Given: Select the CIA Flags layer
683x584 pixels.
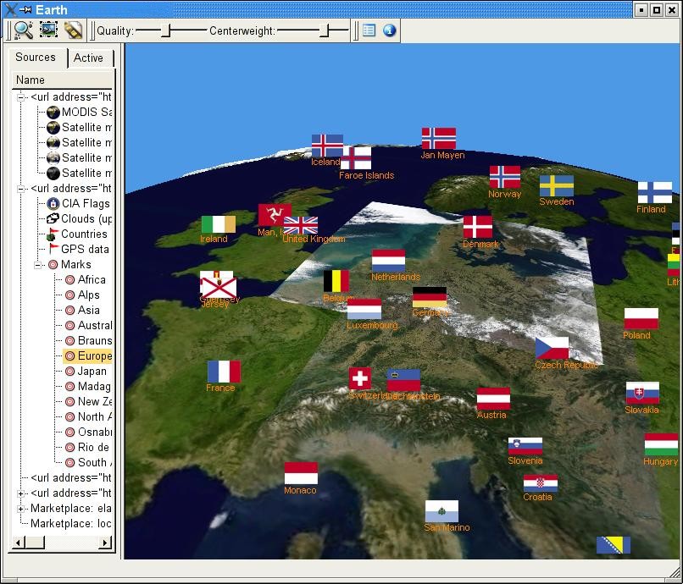Looking at the screenshot, I should click(84, 204).
